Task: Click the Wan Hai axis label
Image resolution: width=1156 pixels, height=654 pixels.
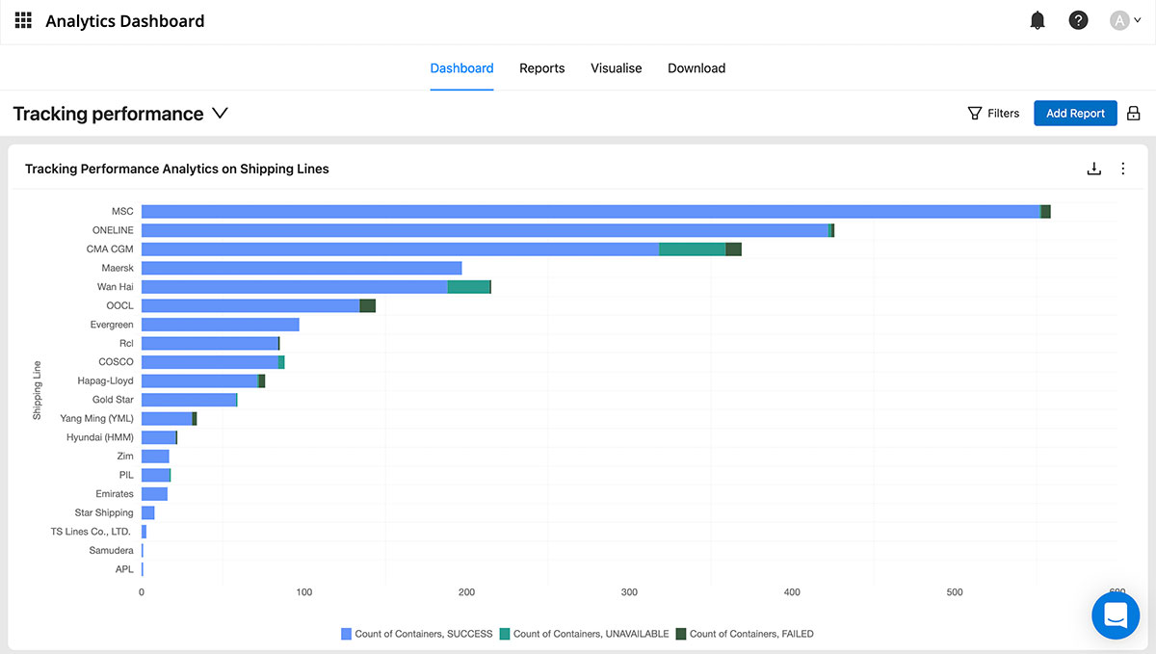Action: pyautogui.click(x=116, y=287)
